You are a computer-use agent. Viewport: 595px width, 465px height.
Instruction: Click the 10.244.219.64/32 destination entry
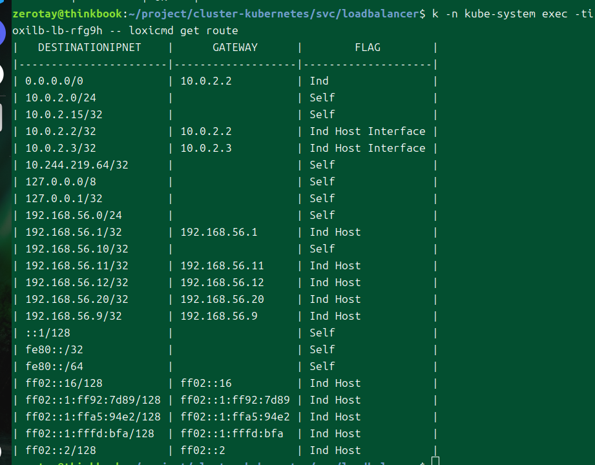tap(77, 165)
